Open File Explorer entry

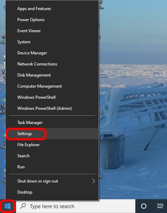pos(52,145)
